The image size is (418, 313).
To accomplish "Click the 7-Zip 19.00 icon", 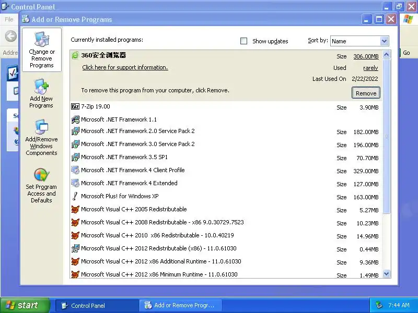I will (x=75, y=107).
